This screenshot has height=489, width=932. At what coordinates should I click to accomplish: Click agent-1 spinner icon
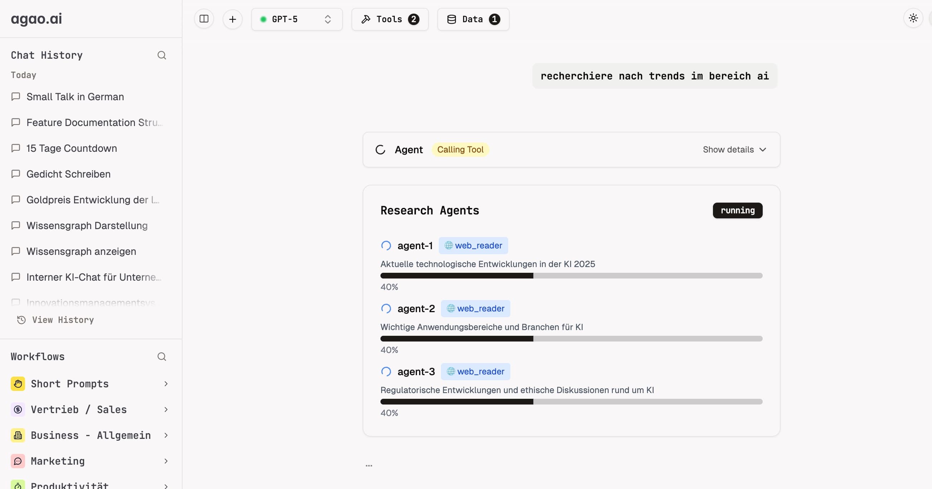pyautogui.click(x=386, y=246)
